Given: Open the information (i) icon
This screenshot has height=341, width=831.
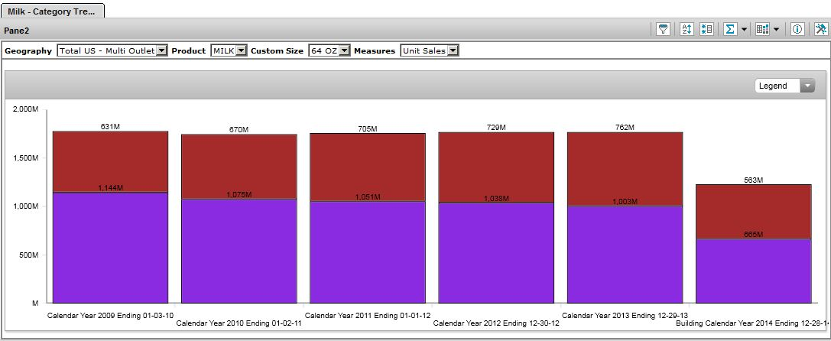Looking at the screenshot, I should 797,29.
